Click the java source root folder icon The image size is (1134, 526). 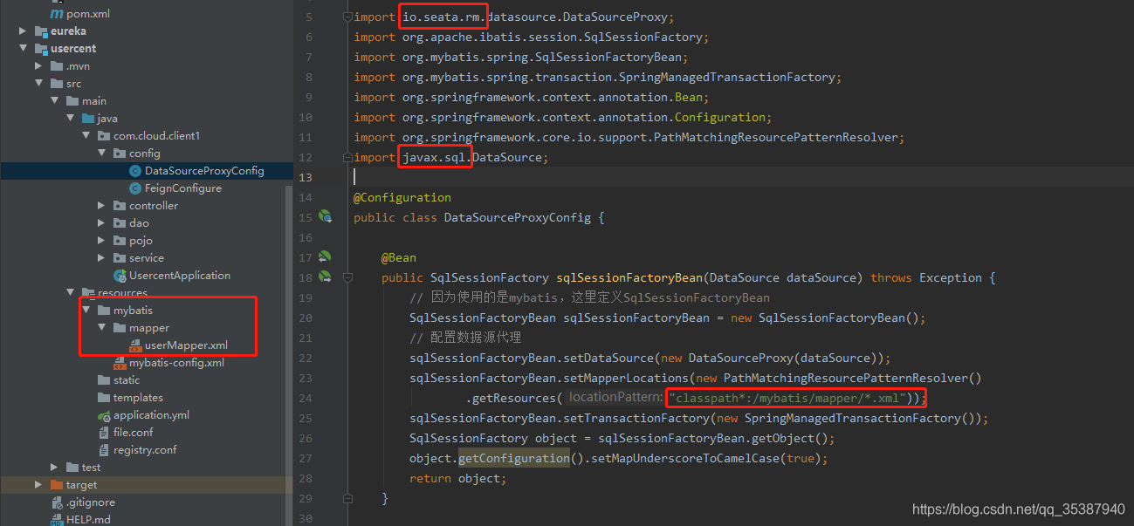point(88,119)
